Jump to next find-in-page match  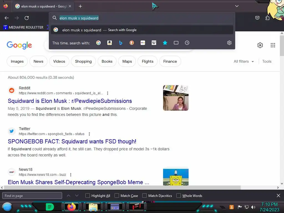[77, 196]
